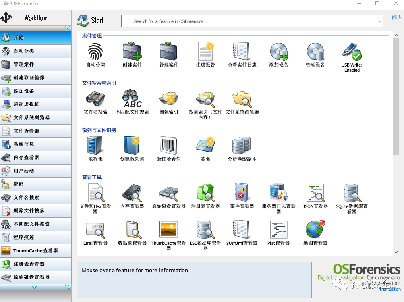Open the 帮助 link
Viewport: 404px width, 302px height.
point(396,17)
